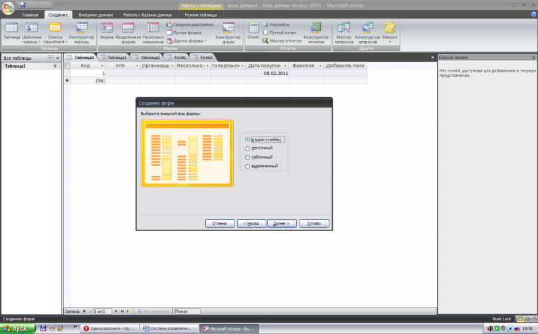Collapse the navigation pane shutter
Screen dimensions: 538x334
click(57, 58)
